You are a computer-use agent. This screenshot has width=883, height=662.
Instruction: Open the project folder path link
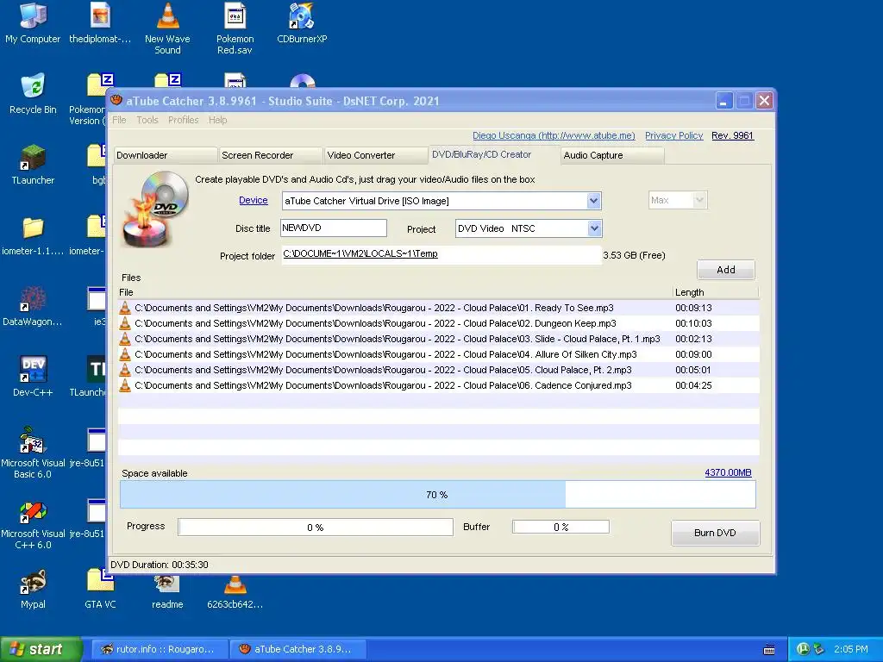tap(360, 254)
